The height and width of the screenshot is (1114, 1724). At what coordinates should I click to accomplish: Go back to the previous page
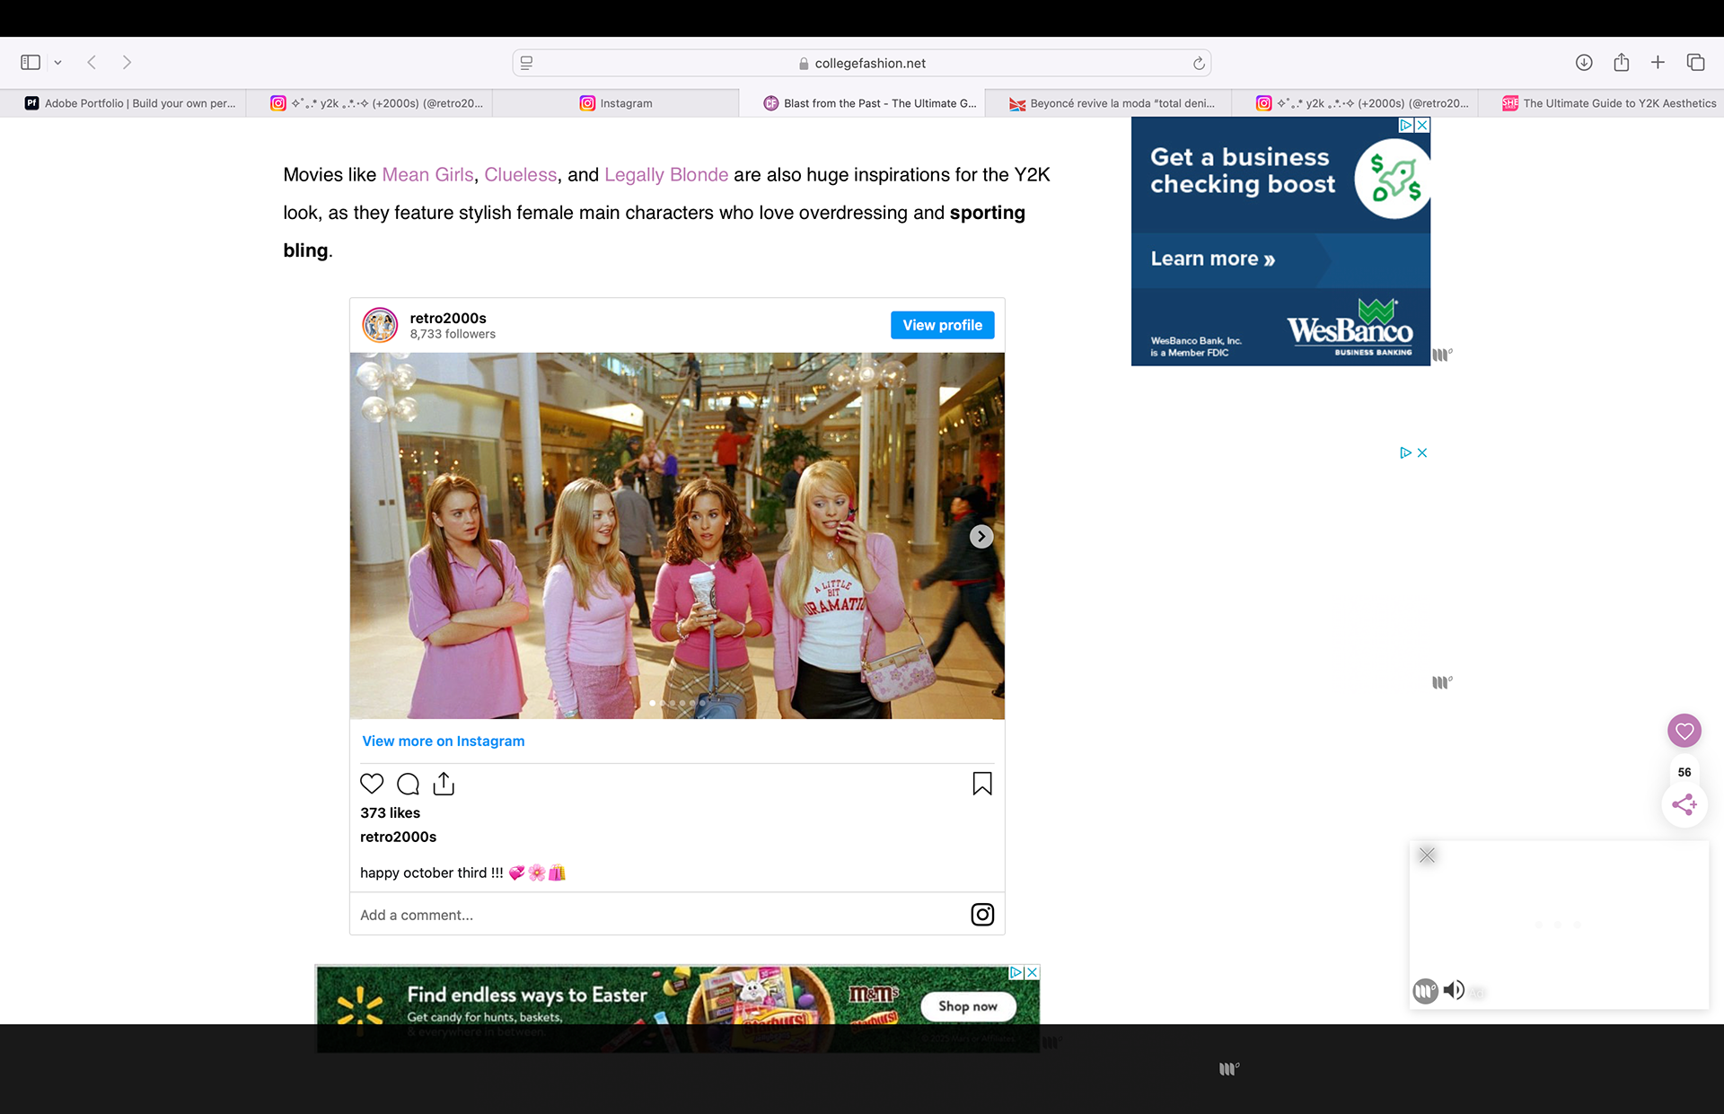point(92,62)
